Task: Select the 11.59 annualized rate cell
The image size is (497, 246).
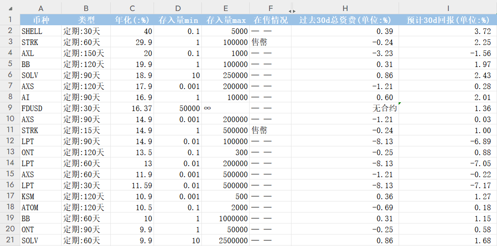Action: pyautogui.click(x=132, y=185)
